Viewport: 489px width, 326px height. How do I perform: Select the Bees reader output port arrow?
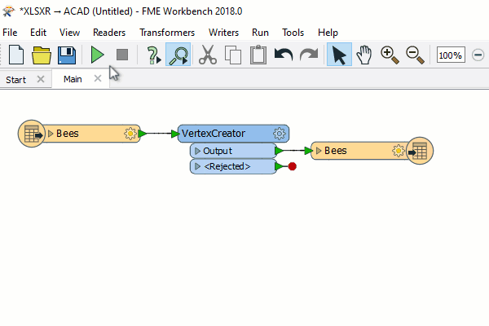[x=142, y=134]
